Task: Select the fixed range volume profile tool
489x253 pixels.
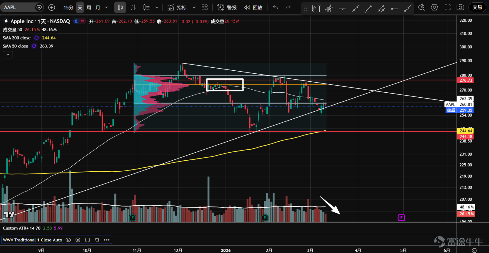Action: click(316, 9)
